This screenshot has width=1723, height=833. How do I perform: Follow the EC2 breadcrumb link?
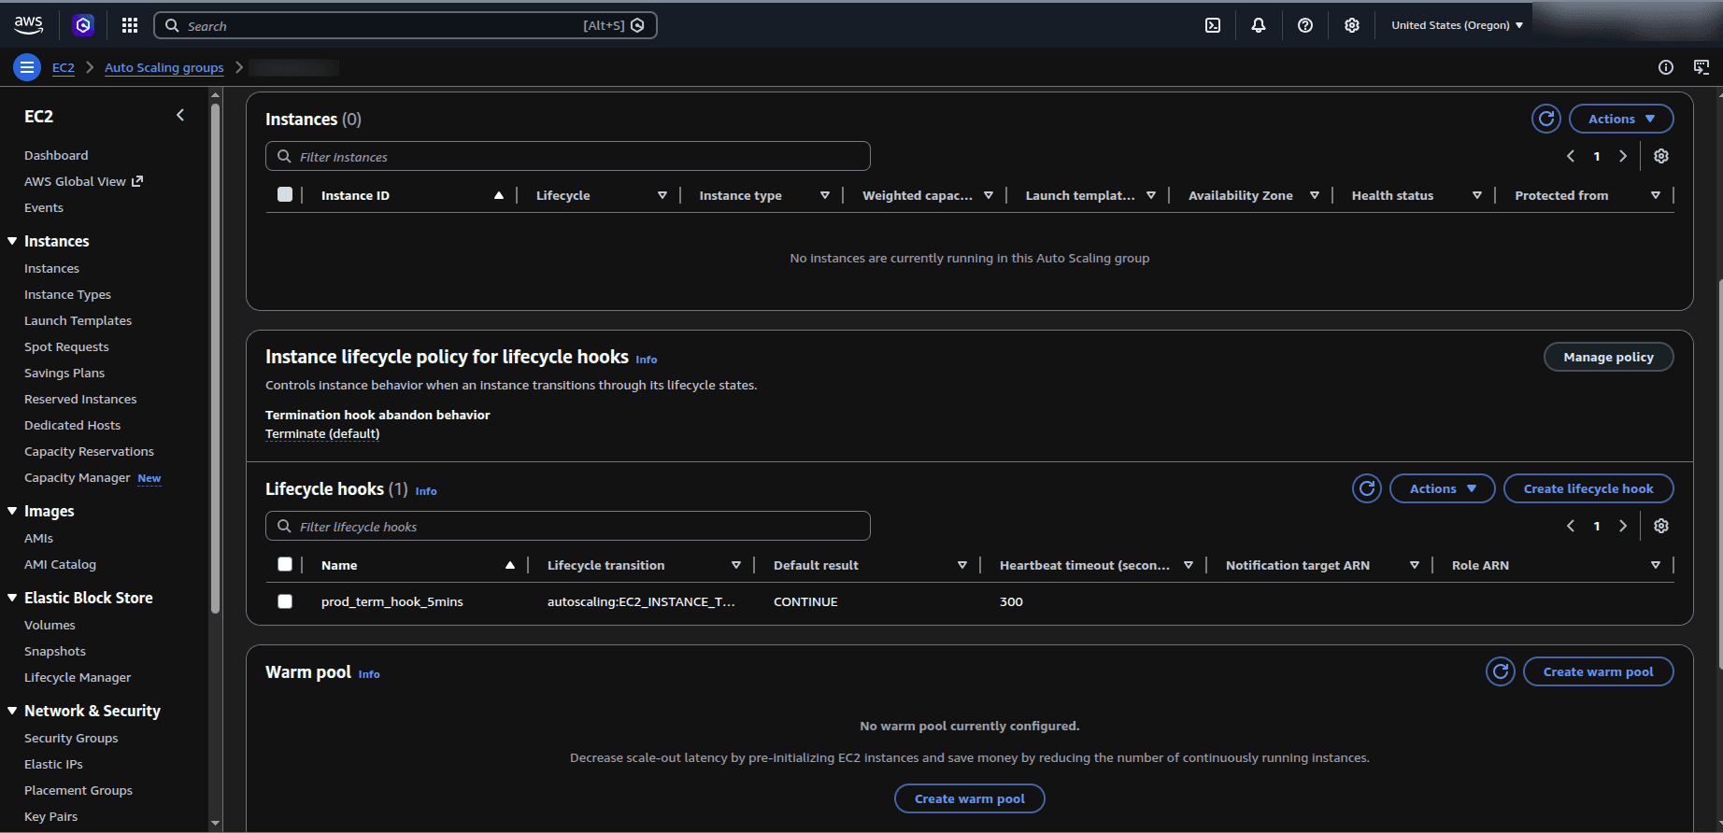click(64, 67)
